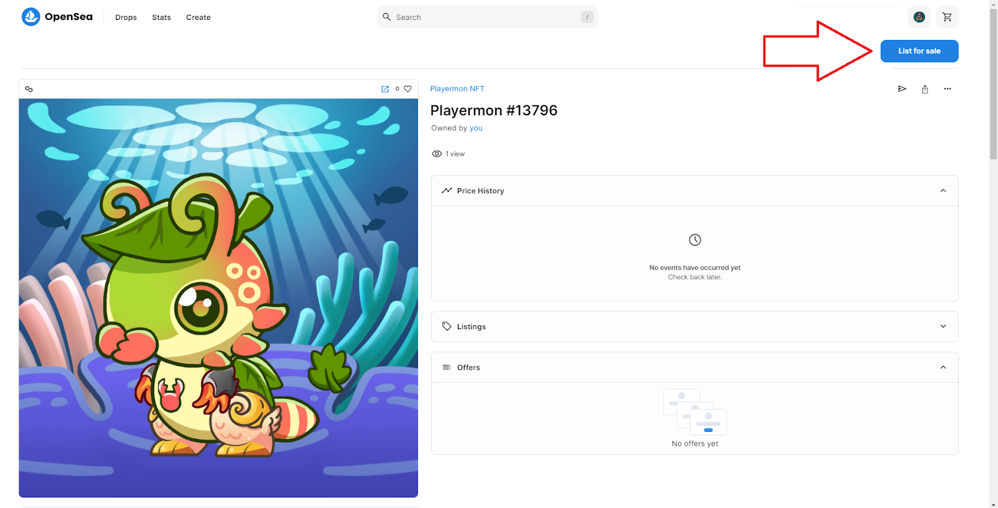Click the blockchain icon above the artwork

29,89
